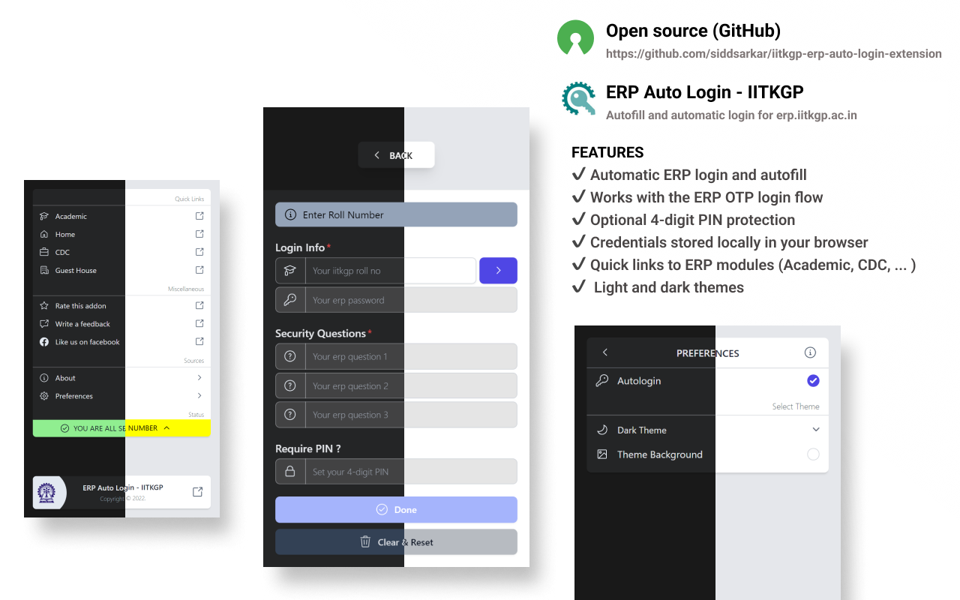
Task: Click the BACK button on the login form
Action: tap(396, 155)
